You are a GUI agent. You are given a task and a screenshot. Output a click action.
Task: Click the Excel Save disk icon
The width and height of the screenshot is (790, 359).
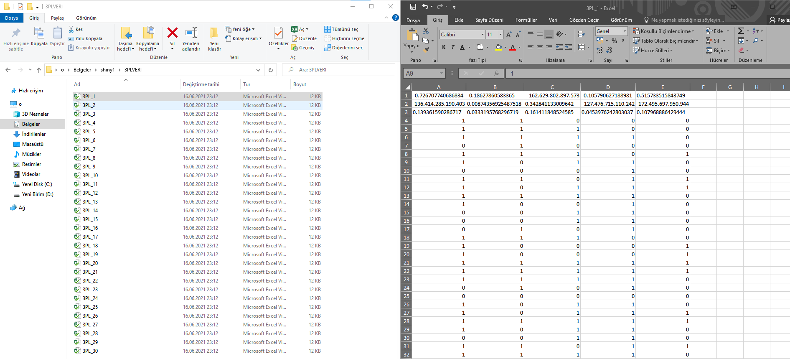(x=413, y=7)
